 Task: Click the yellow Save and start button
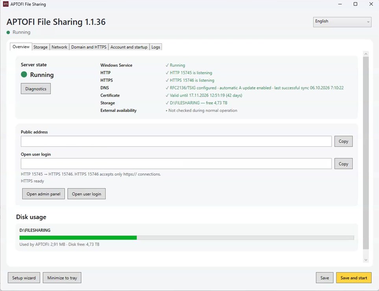[x=354, y=278]
